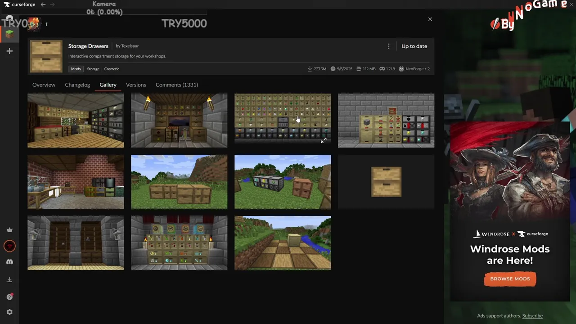Open the plank floor path outdoors image
The width and height of the screenshot is (576, 324).
(x=283, y=243)
